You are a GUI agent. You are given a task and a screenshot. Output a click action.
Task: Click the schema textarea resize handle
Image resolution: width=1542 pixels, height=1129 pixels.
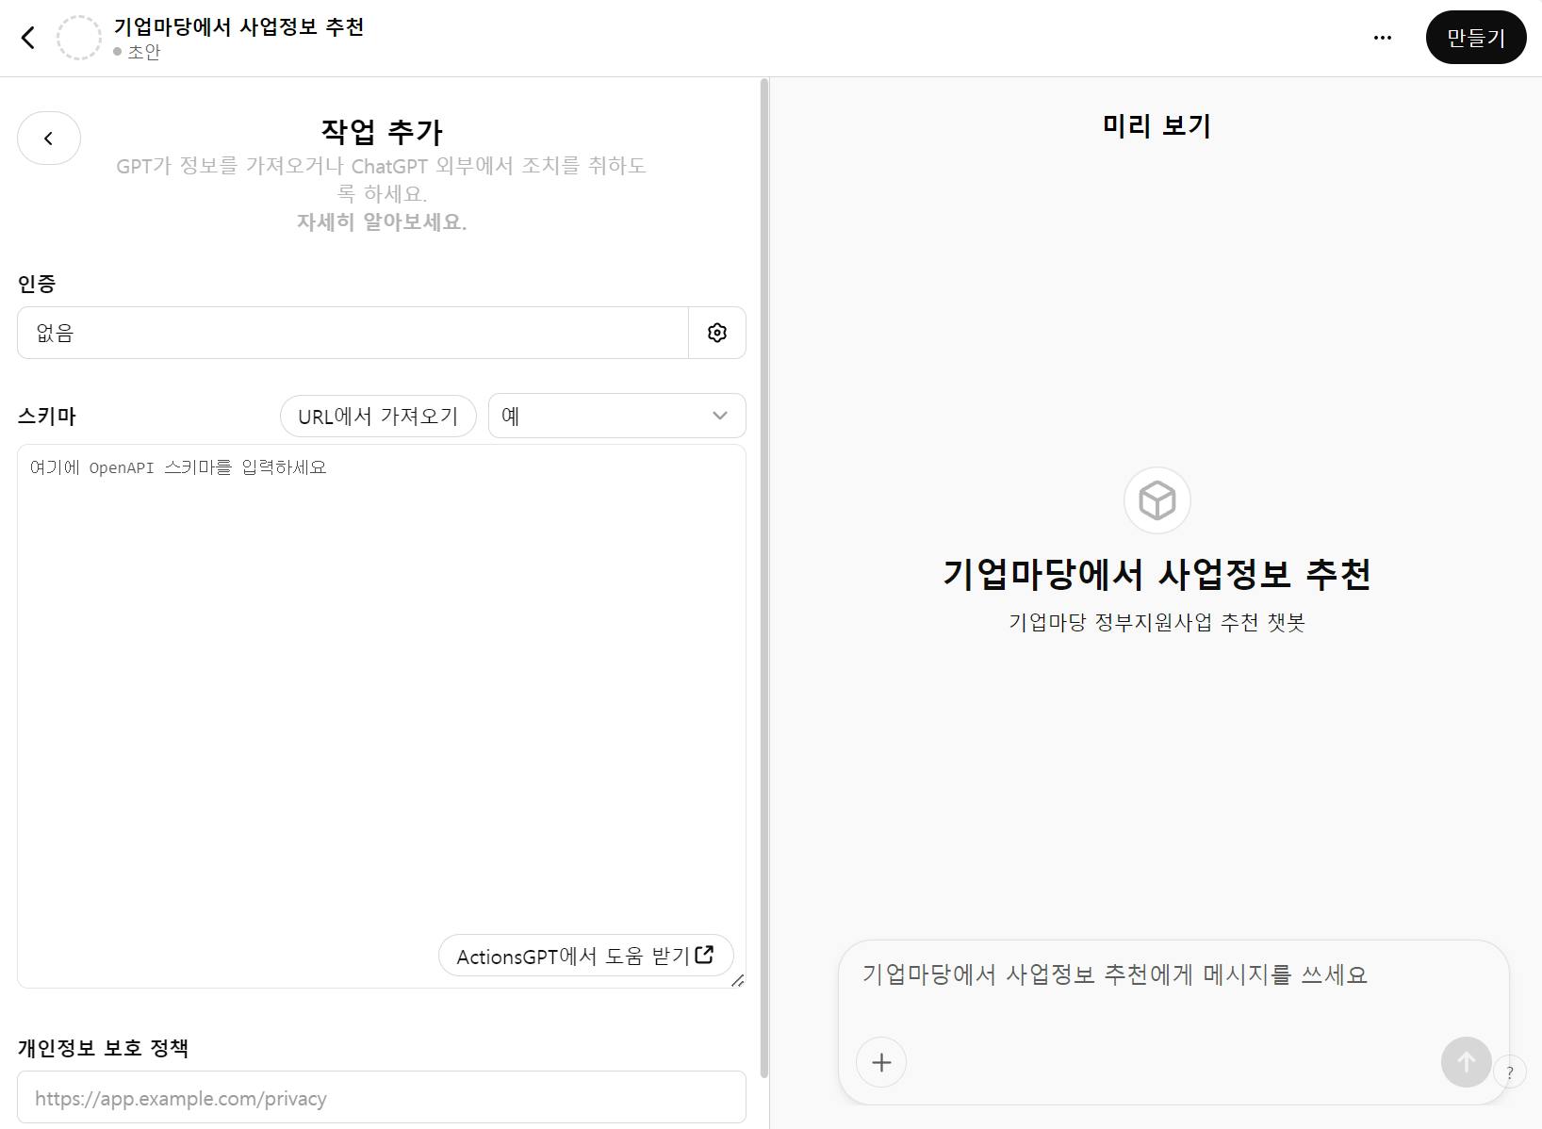point(738,980)
